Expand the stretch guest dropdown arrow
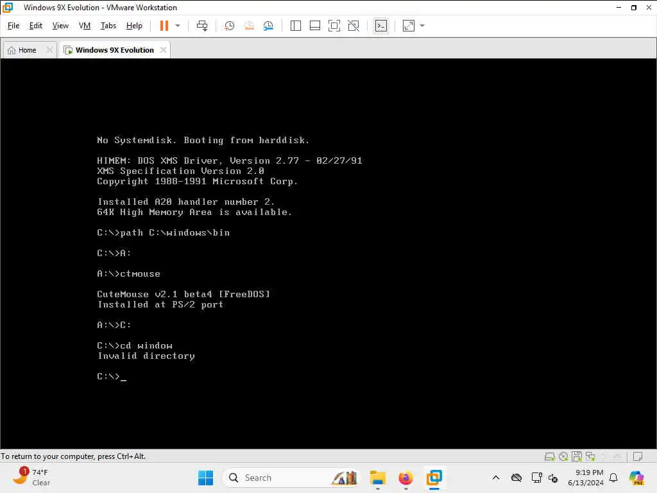 [422, 26]
